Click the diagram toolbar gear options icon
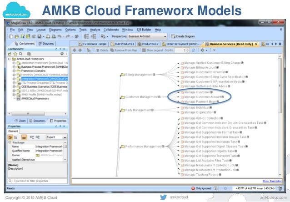Screen dimensions: 290x202 point(202,50)
